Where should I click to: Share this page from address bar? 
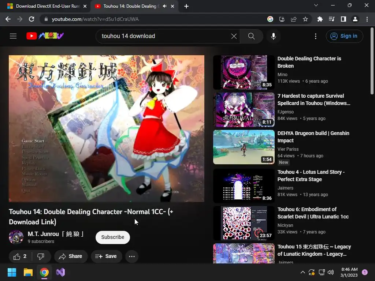coord(294,19)
